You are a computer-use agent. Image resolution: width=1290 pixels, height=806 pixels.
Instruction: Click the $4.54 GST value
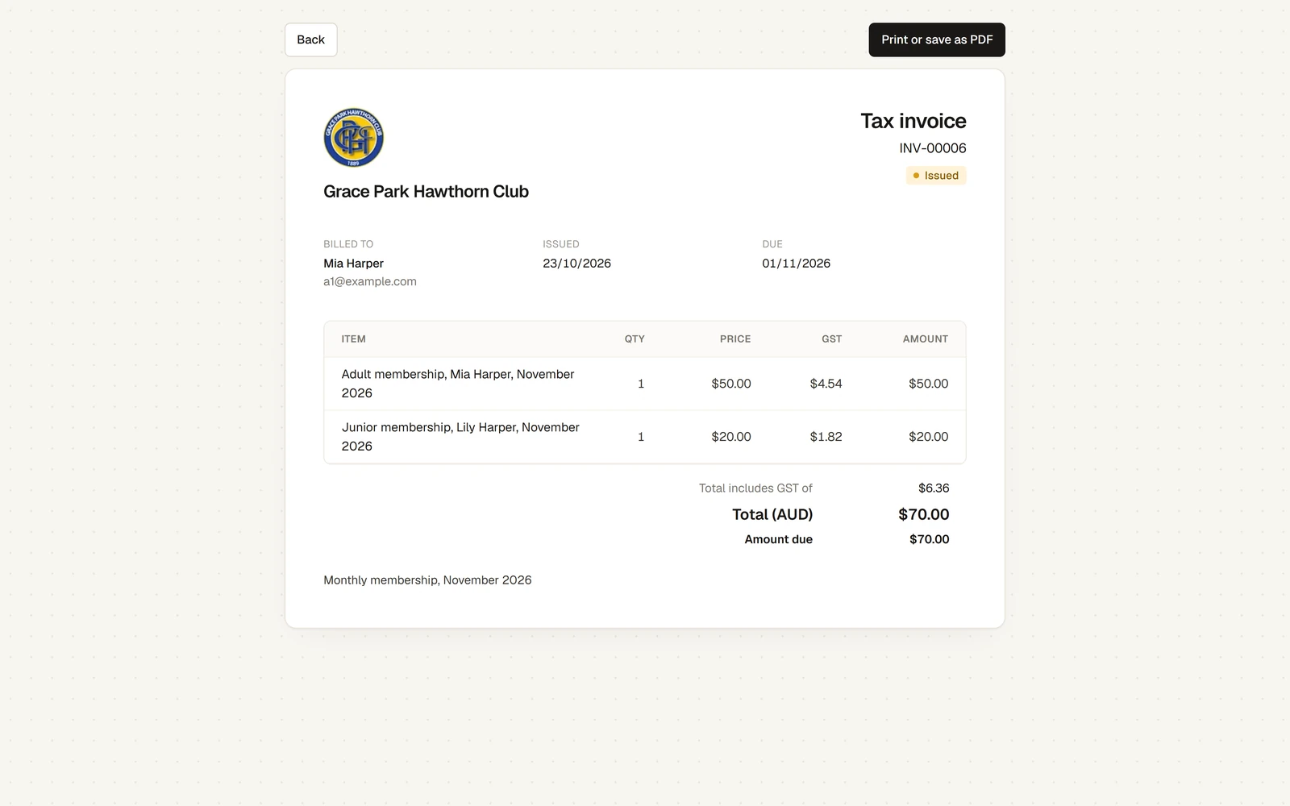(x=826, y=384)
